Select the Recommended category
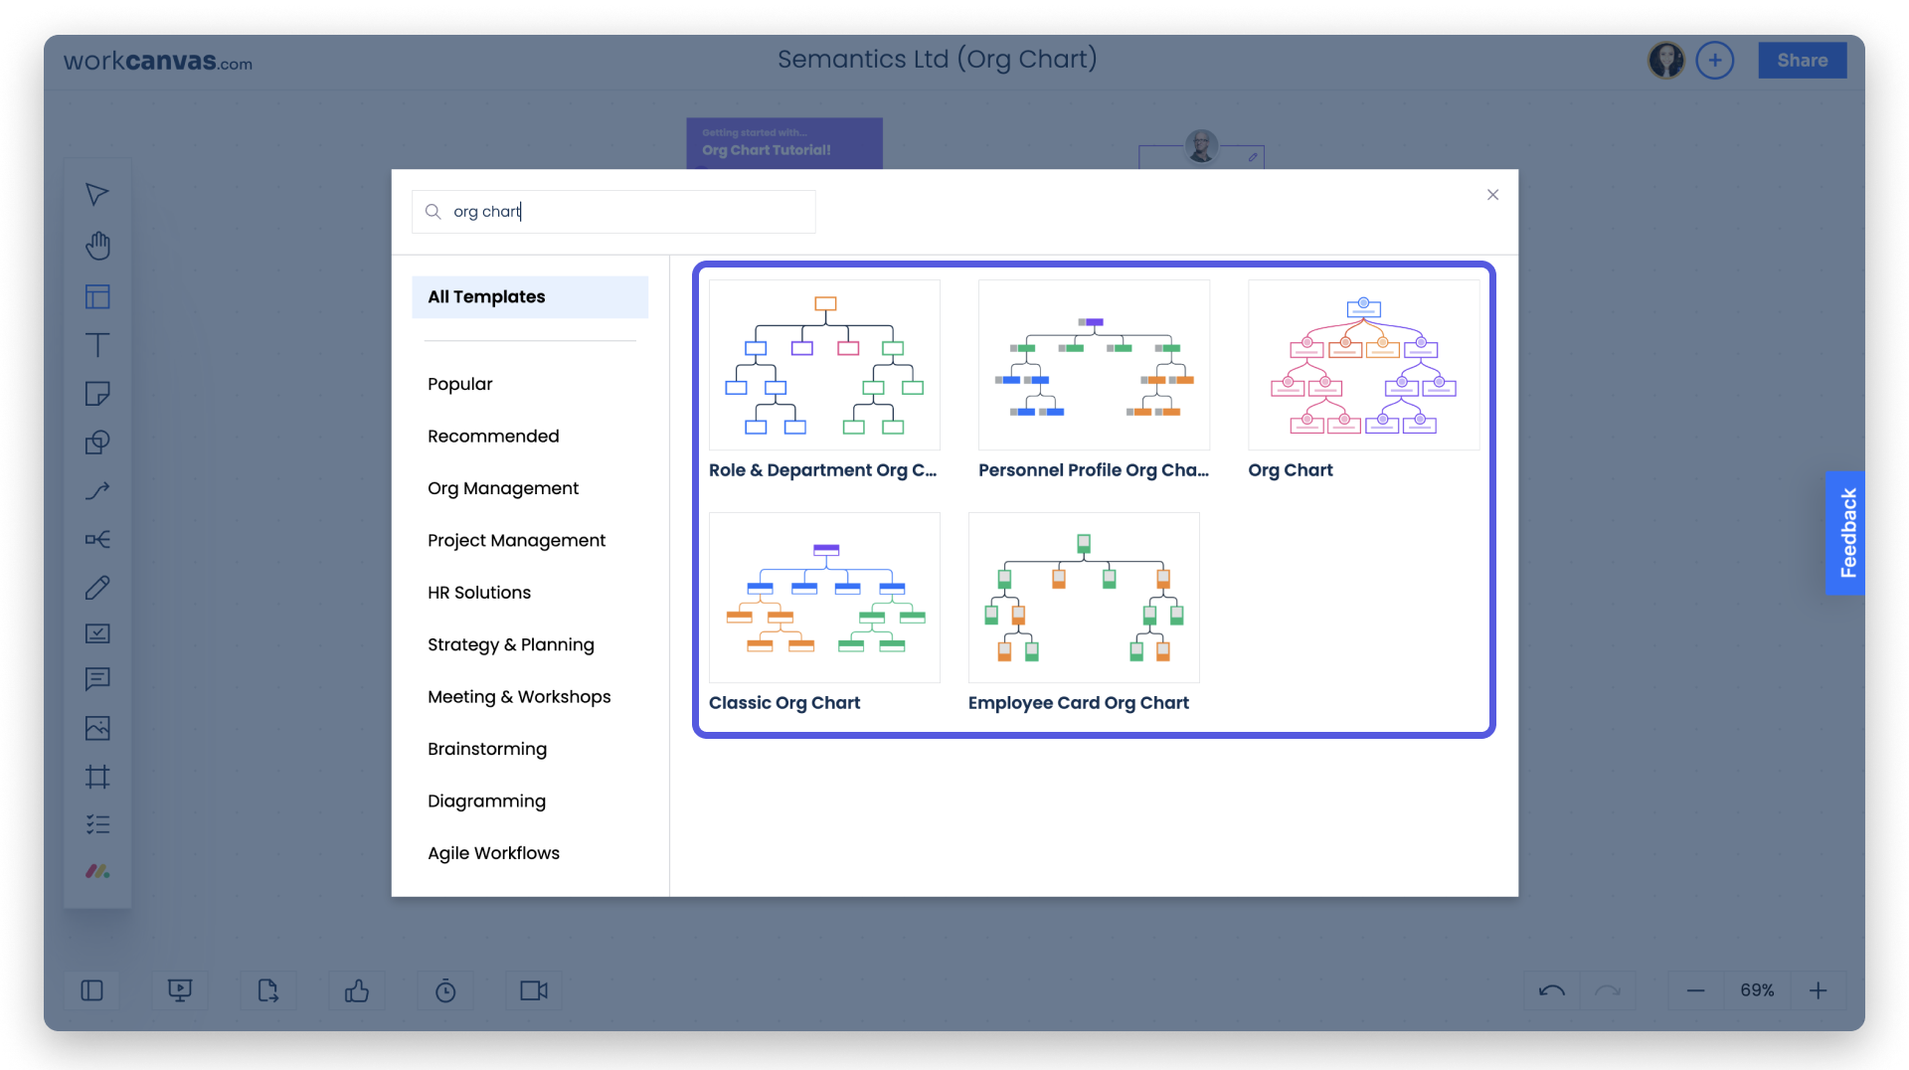 click(493, 437)
